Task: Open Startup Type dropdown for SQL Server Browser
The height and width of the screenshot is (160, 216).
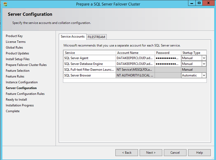Action: [x=204, y=75]
